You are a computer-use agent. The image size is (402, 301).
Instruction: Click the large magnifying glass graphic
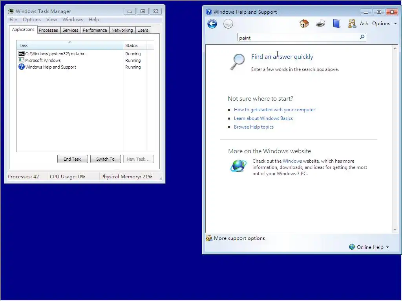click(x=238, y=62)
